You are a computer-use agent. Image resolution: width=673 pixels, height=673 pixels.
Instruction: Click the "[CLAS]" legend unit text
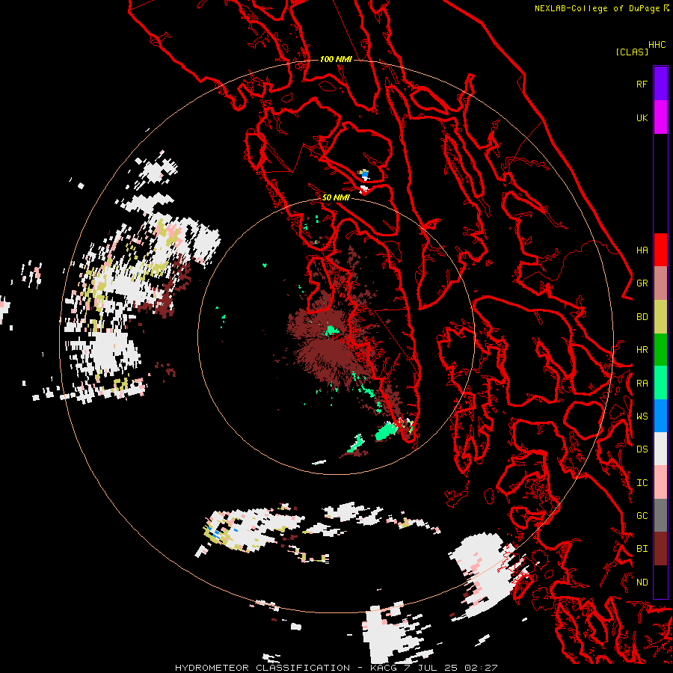[632, 52]
